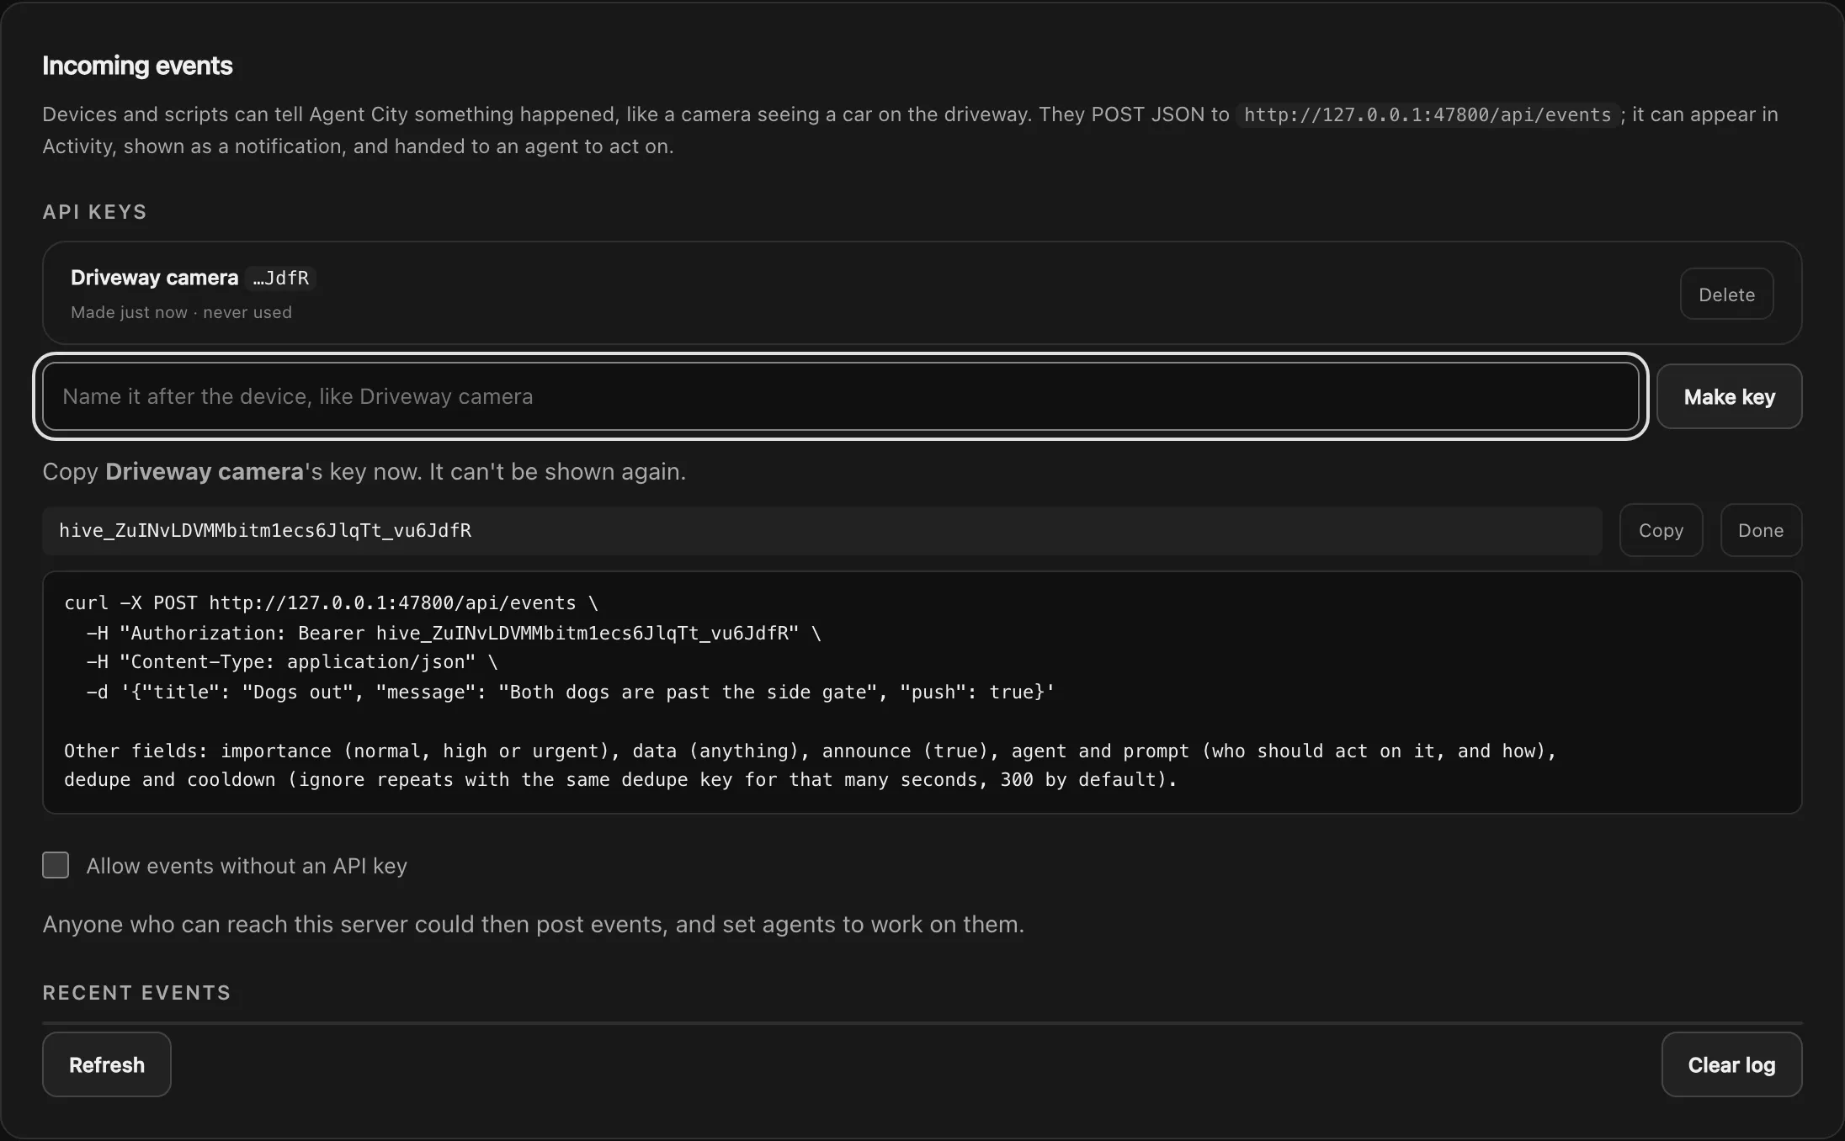Viewport: 1845px width, 1141px height.
Task: Click the Incoming events heading
Action: (x=137, y=66)
